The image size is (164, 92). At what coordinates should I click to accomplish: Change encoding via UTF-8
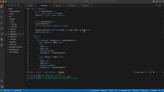[111, 90]
